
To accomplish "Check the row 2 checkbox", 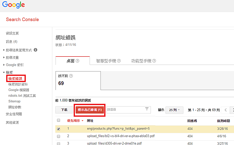I will [x=58, y=136].
